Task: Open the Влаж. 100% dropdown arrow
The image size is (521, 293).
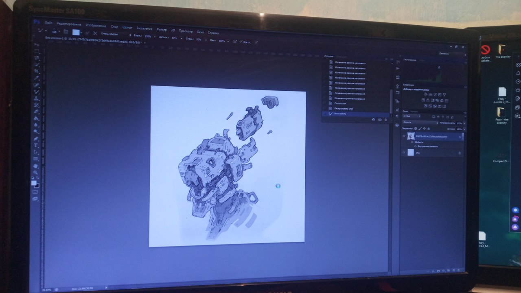Action: coord(155,37)
